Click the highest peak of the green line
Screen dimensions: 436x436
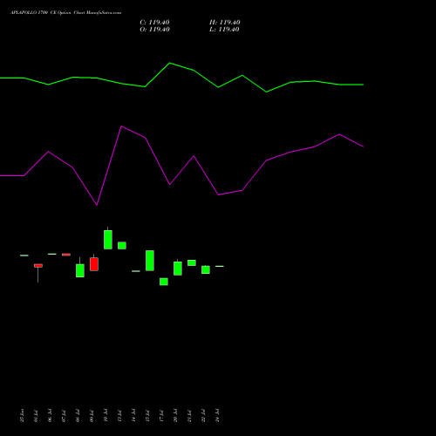(170, 63)
